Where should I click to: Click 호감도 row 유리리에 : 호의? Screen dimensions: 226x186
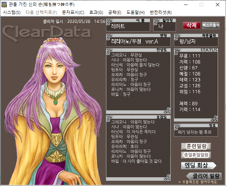[x=125, y=146]
